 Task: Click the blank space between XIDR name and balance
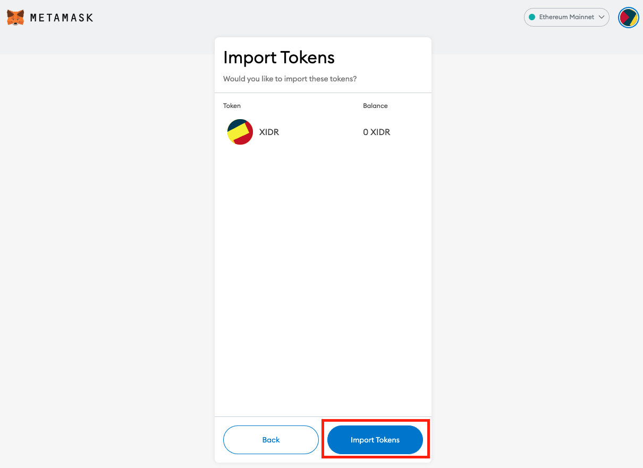(321, 132)
